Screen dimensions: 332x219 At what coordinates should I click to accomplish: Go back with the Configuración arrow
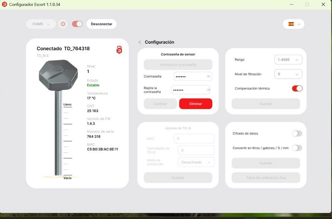point(140,42)
